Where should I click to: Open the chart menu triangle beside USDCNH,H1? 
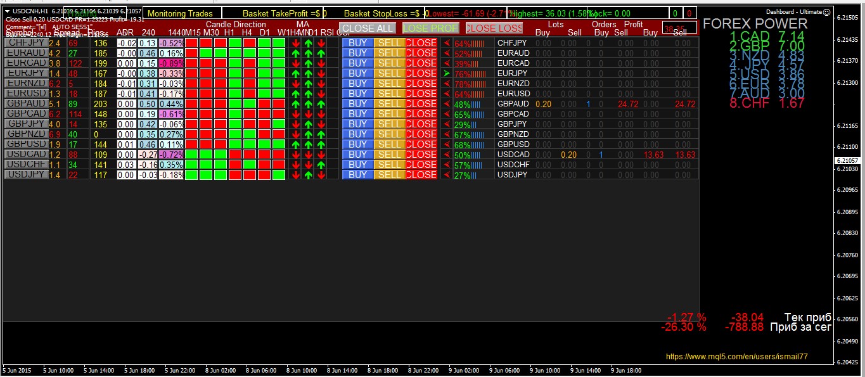8,11
